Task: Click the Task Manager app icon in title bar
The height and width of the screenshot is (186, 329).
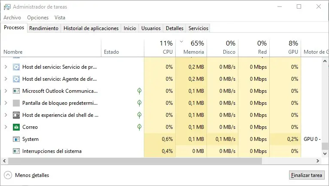Action: click(6, 7)
